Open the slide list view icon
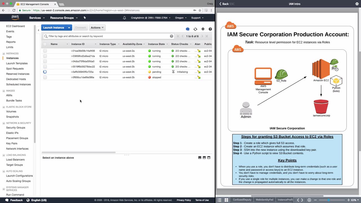The height and width of the screenshot is (203, 361). 219,200
